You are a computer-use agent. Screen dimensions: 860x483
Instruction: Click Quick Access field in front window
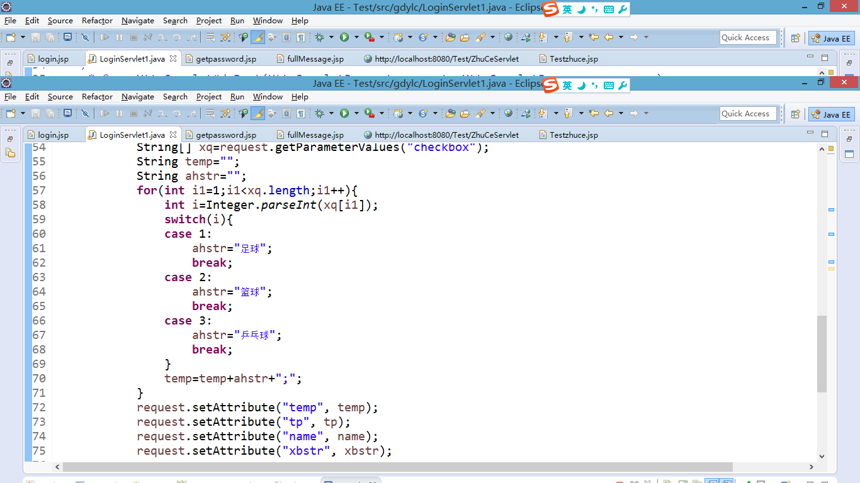click(748, 114)
